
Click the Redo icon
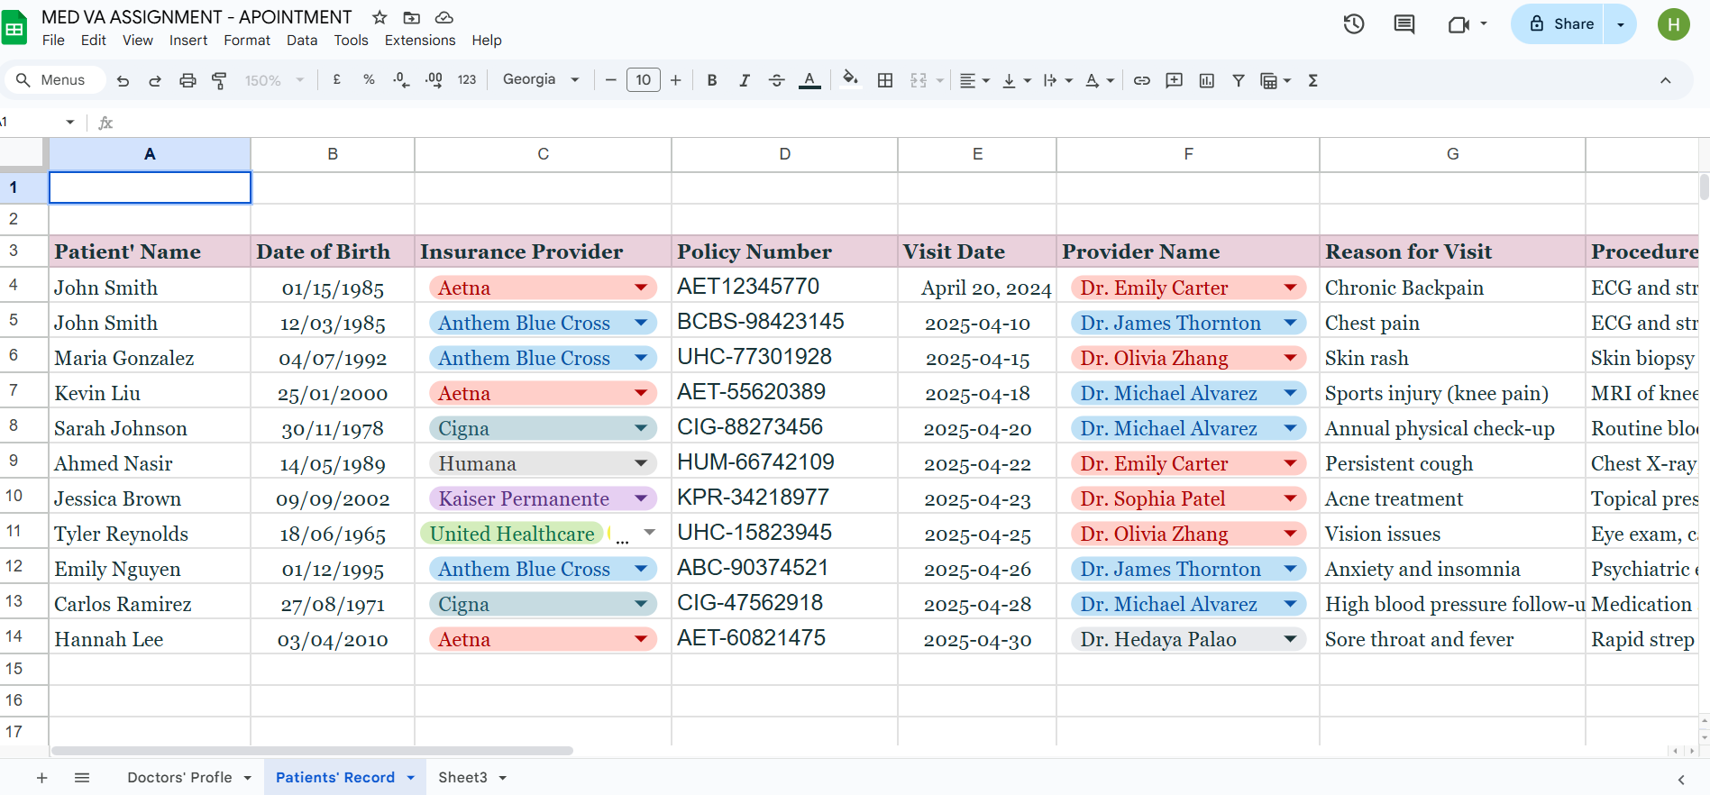[155, 80]
